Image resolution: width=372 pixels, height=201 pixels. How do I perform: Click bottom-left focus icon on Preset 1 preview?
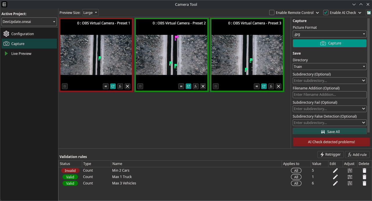65,86
